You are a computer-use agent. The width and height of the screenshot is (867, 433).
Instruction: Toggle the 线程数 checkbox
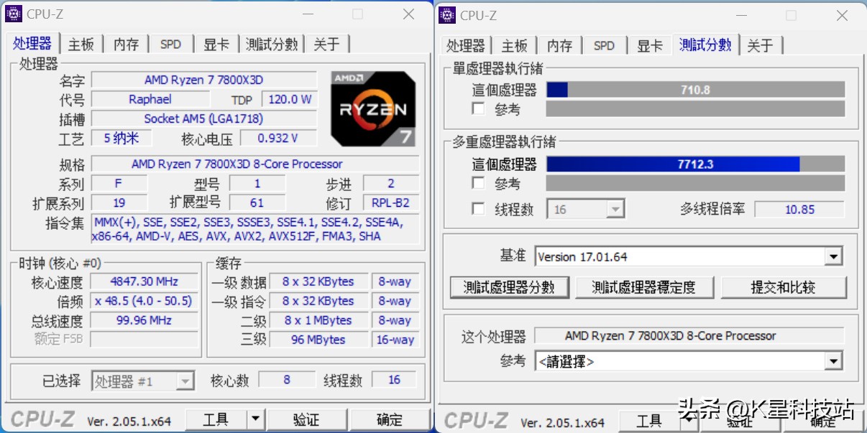point(479,209)
